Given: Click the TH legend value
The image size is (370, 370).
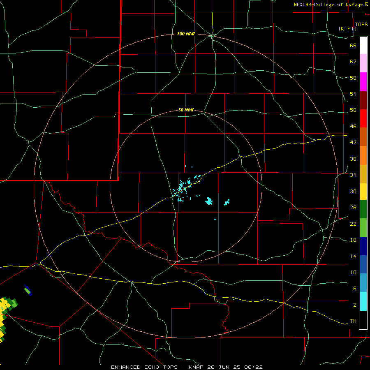Looking at the screenshot, I should coord(353,321).
